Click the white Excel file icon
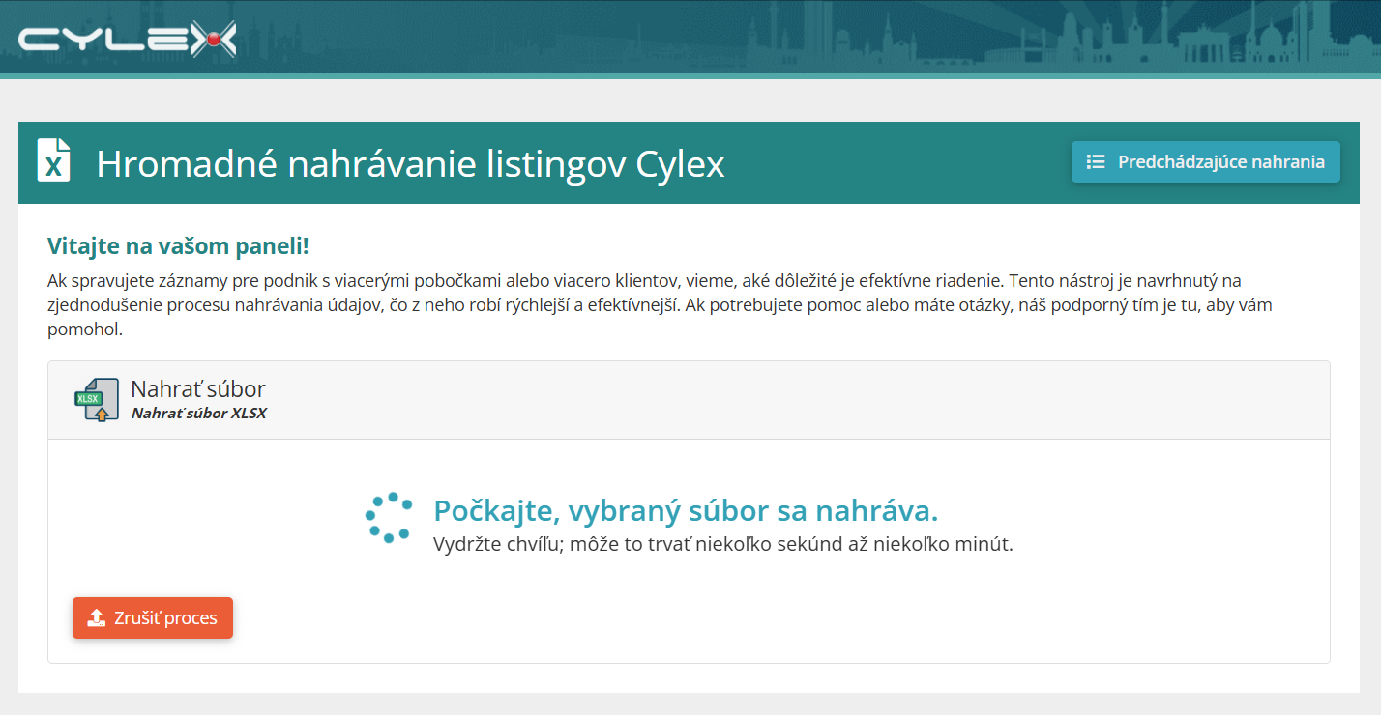 coord(54,160)
